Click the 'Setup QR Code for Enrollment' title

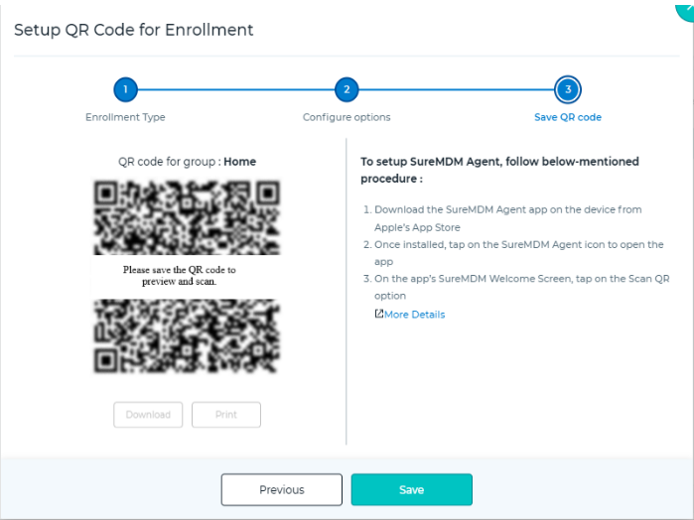(x=134, y=30)
